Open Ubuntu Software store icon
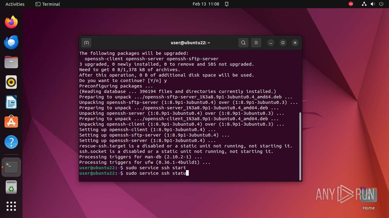 click(11, 122)
